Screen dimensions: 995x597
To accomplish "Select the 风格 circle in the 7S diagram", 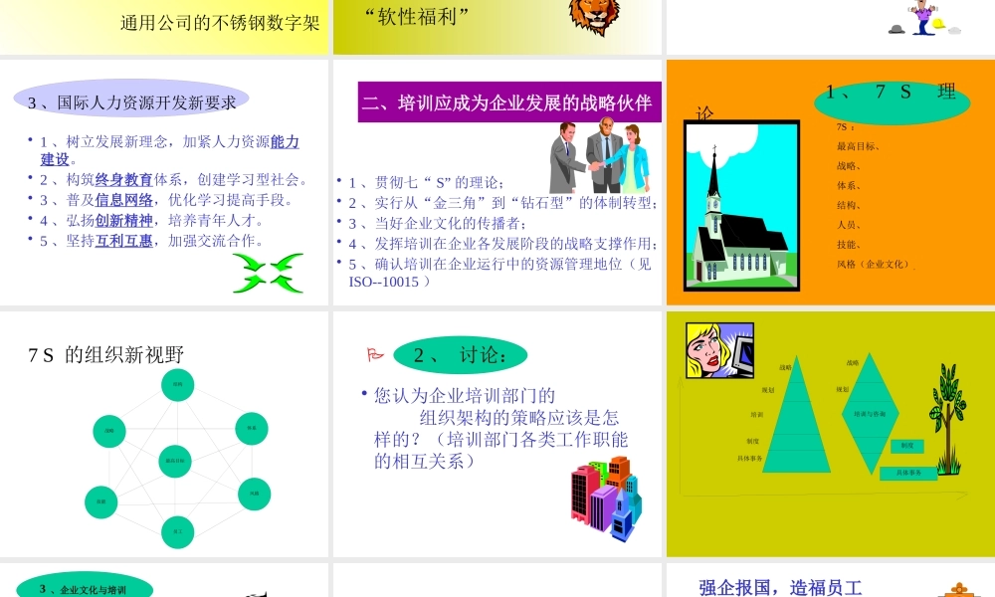I will point(255,494).
